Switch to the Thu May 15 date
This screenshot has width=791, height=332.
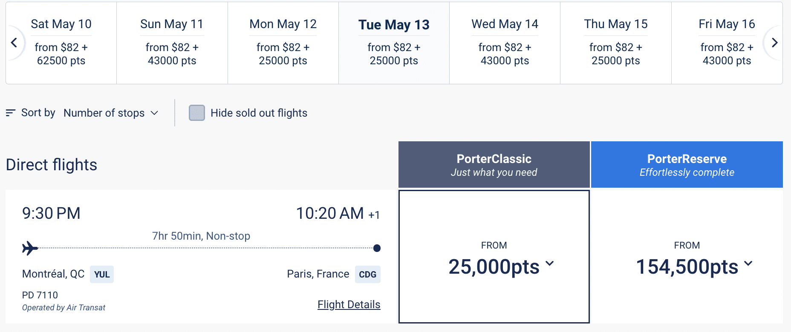tap(615, 43)
